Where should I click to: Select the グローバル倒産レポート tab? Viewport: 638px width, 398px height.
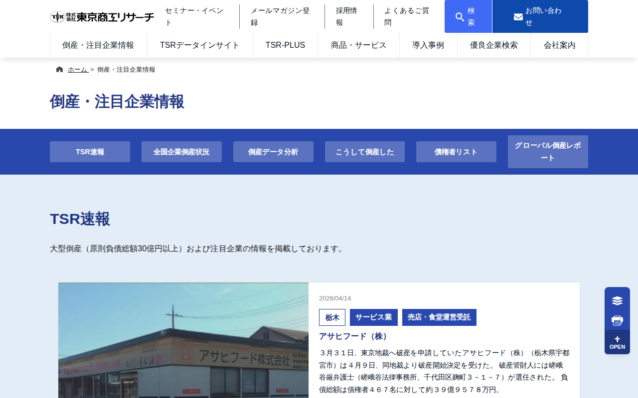click(x=548, y=152)
